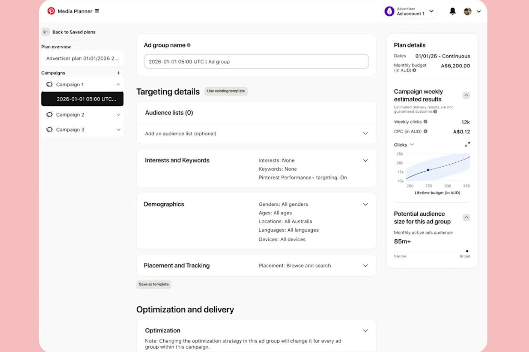The width and height of the screenshot is (529, 352).
Task: Click the Campaign 2 label
Action: click(70, 114)
